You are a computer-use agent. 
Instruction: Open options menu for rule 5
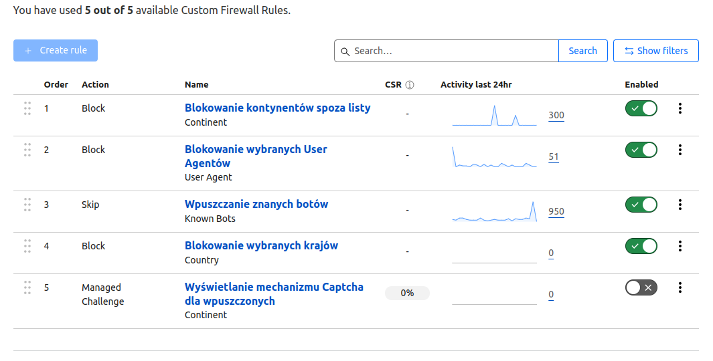click(x=680, y=287)
